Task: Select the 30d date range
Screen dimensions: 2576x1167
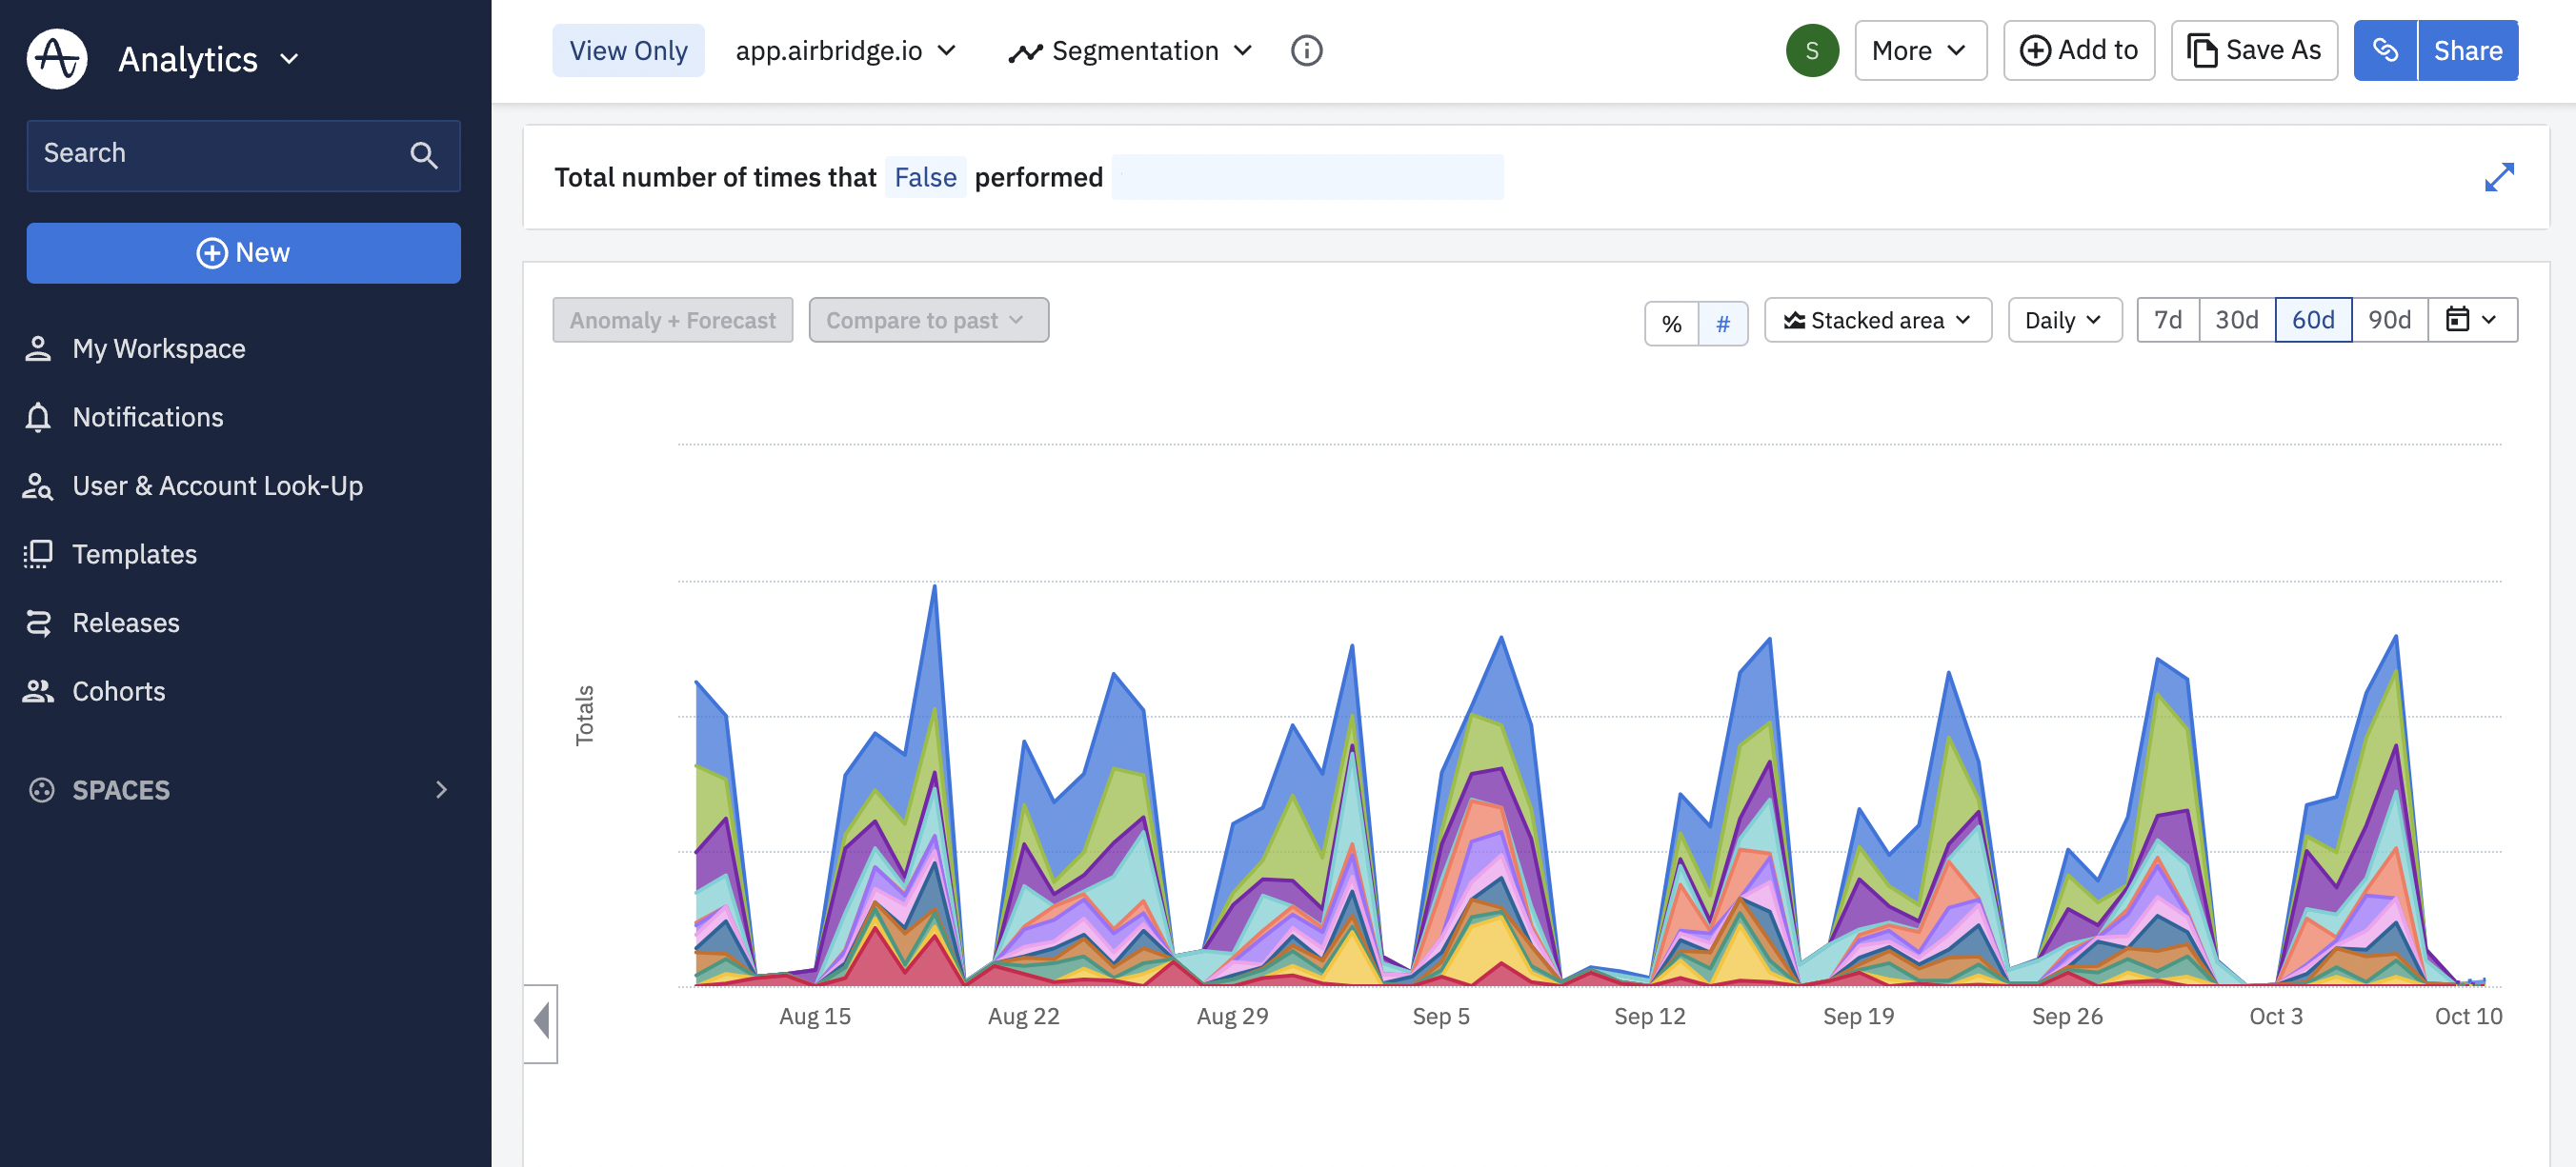Action: click(2236, 320)
